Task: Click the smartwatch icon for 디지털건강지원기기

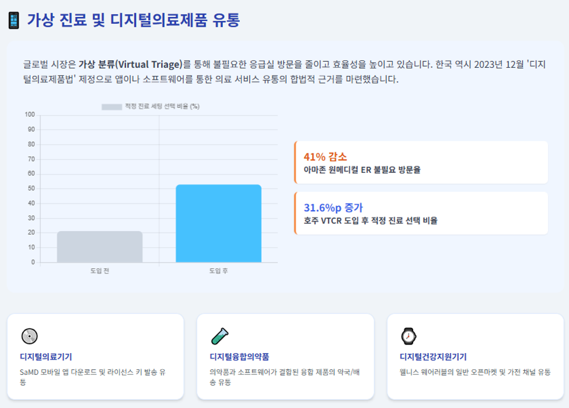Action: (409, 336)
